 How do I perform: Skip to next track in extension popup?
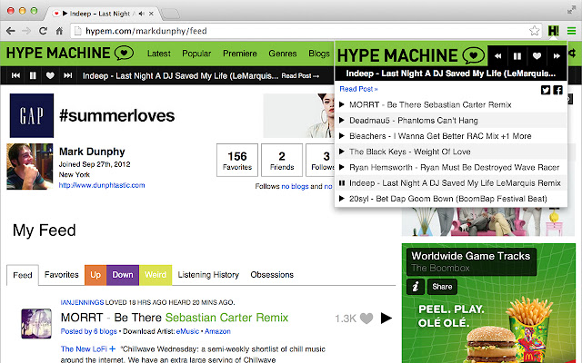pyautogui.click(x=557, y=56)
